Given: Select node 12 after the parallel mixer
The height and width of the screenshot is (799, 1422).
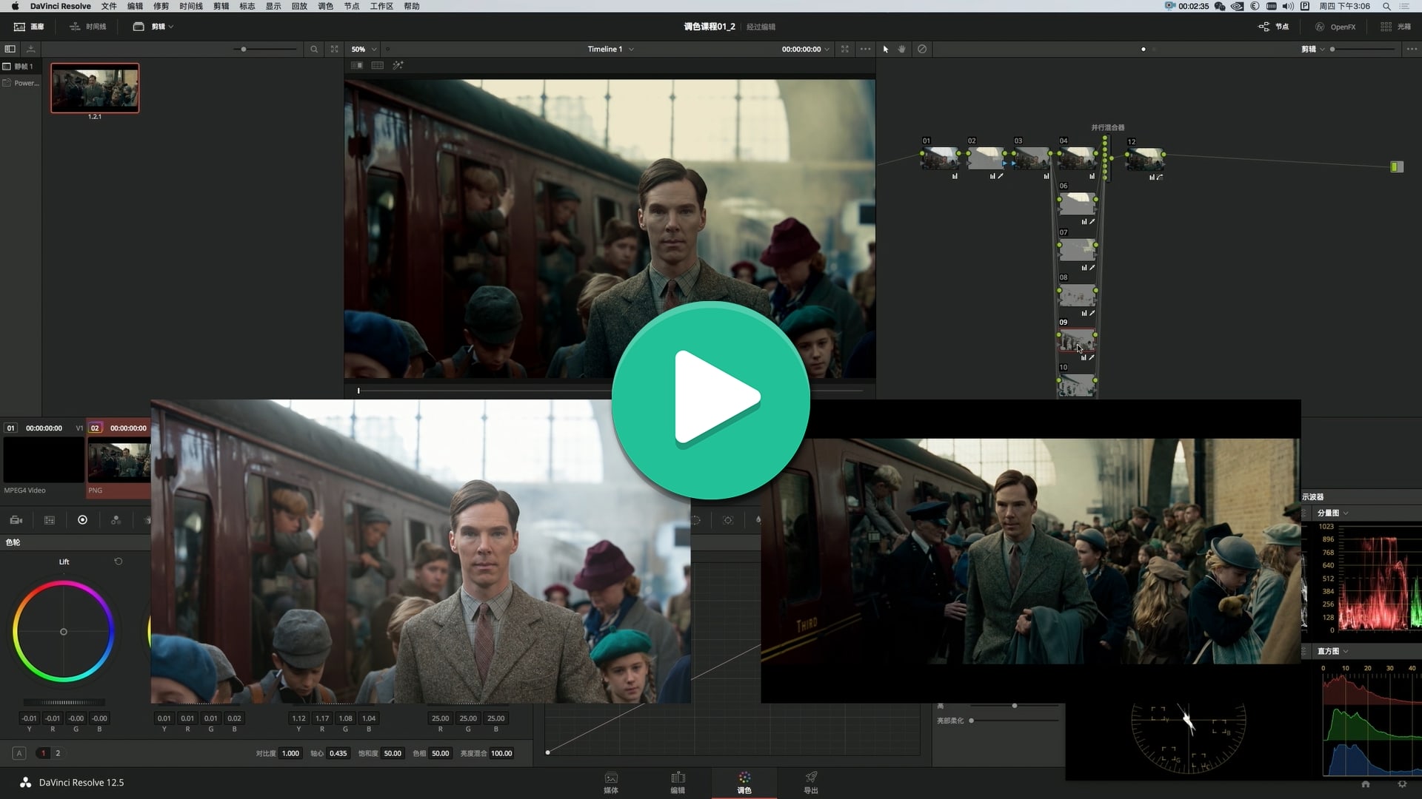Looking at the screenshot, I should pos(1145,159).
